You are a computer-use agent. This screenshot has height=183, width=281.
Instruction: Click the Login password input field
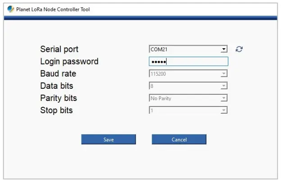[188, 61]
